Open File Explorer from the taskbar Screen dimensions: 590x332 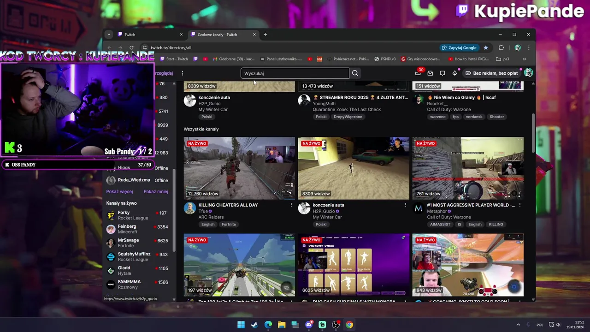282,325
